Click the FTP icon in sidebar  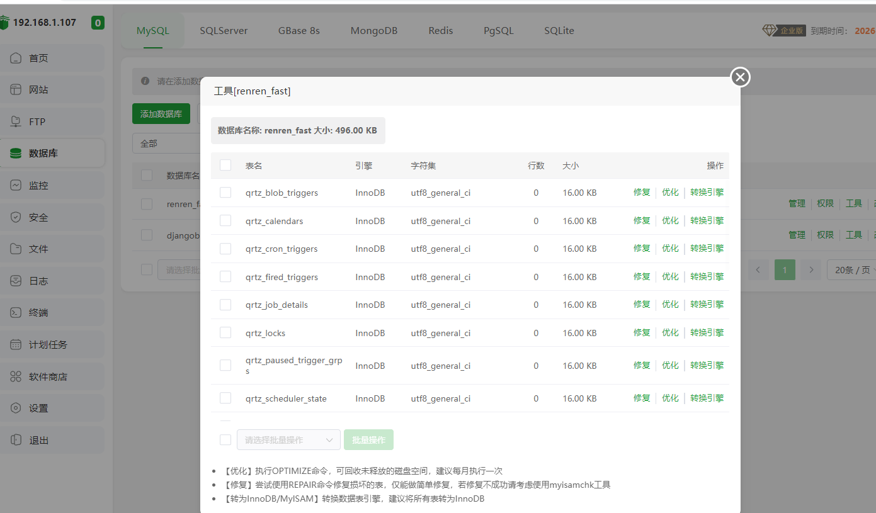[16, 121]
